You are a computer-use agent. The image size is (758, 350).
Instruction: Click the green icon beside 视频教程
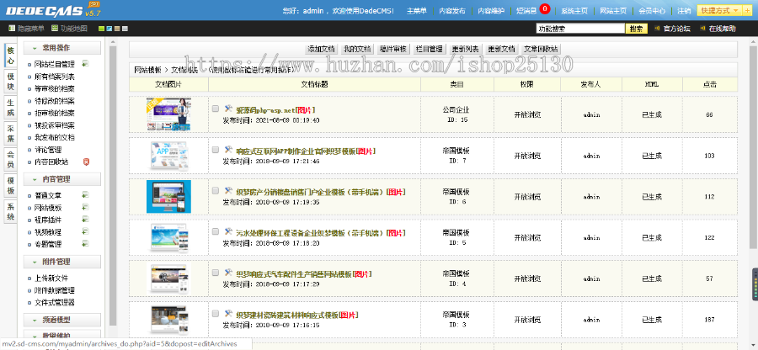86,231
